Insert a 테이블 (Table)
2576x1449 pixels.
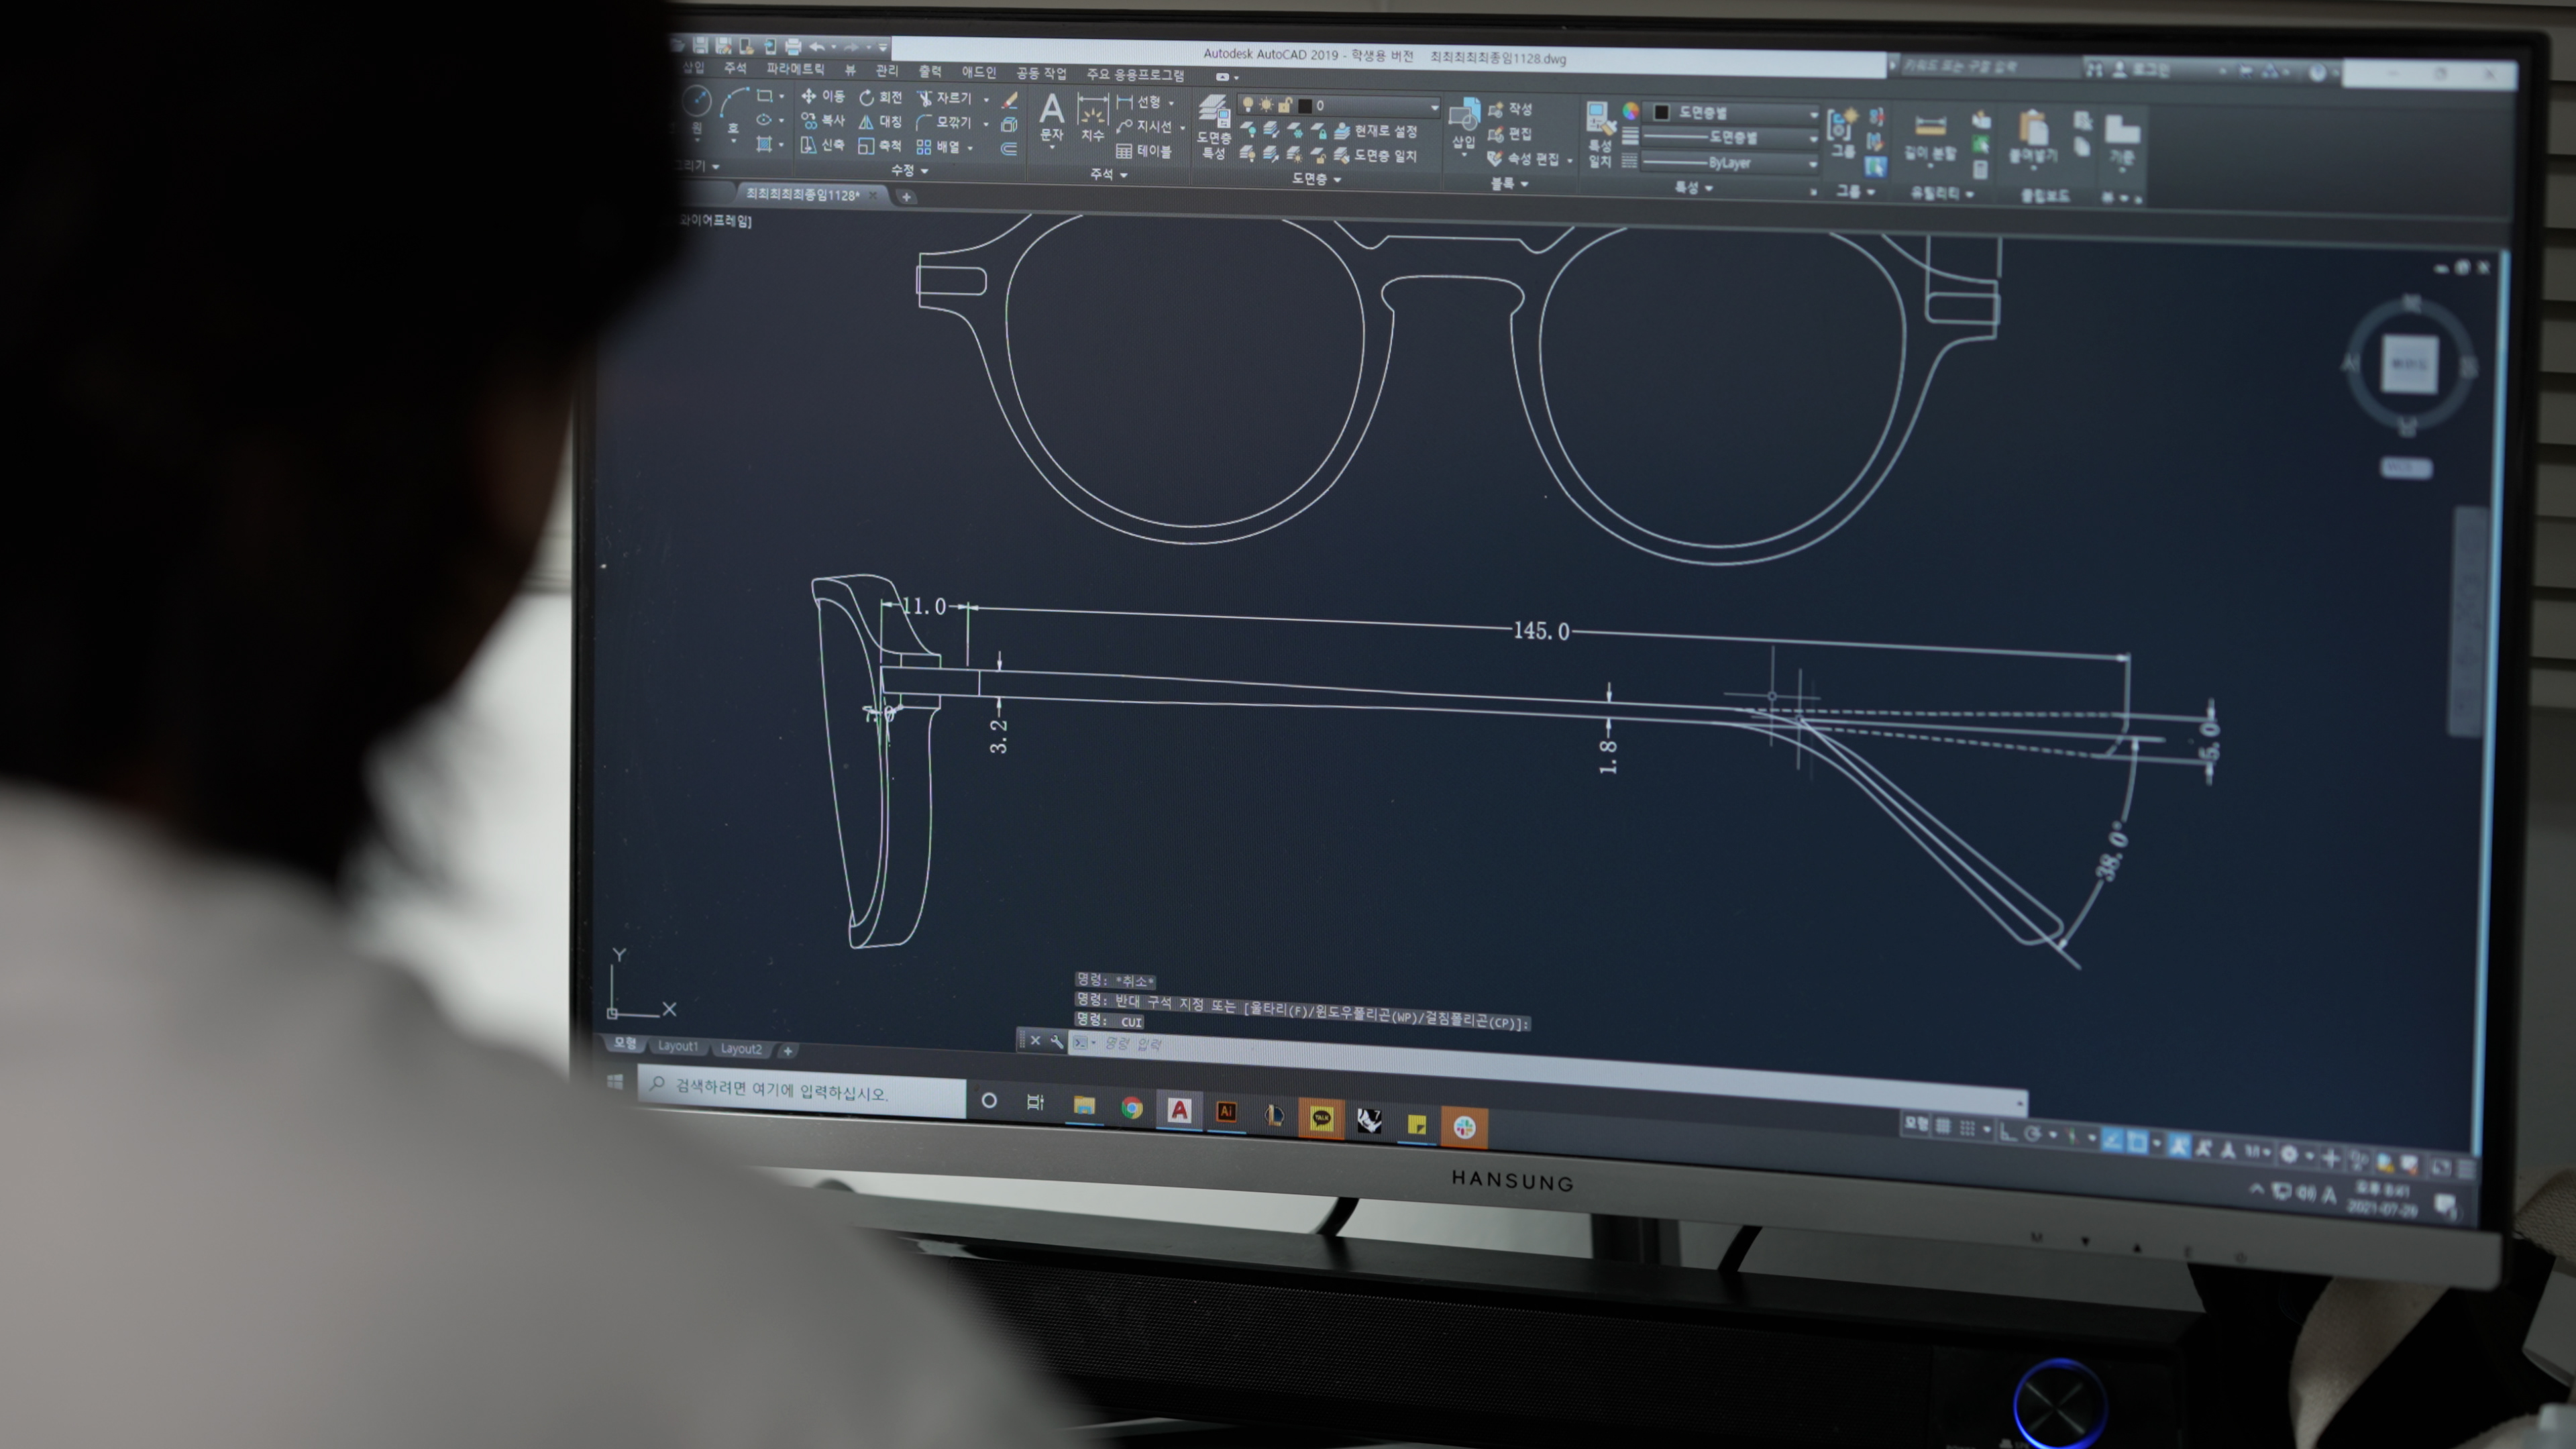(x=1143, y=151)
